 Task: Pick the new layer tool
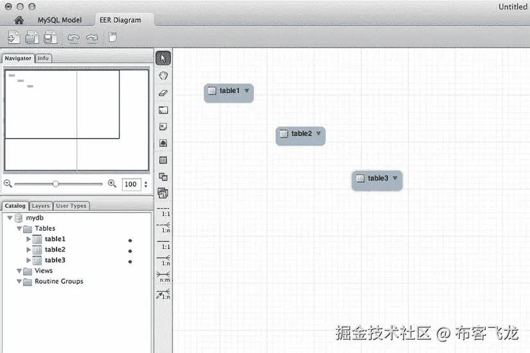(x=163, y=110)
